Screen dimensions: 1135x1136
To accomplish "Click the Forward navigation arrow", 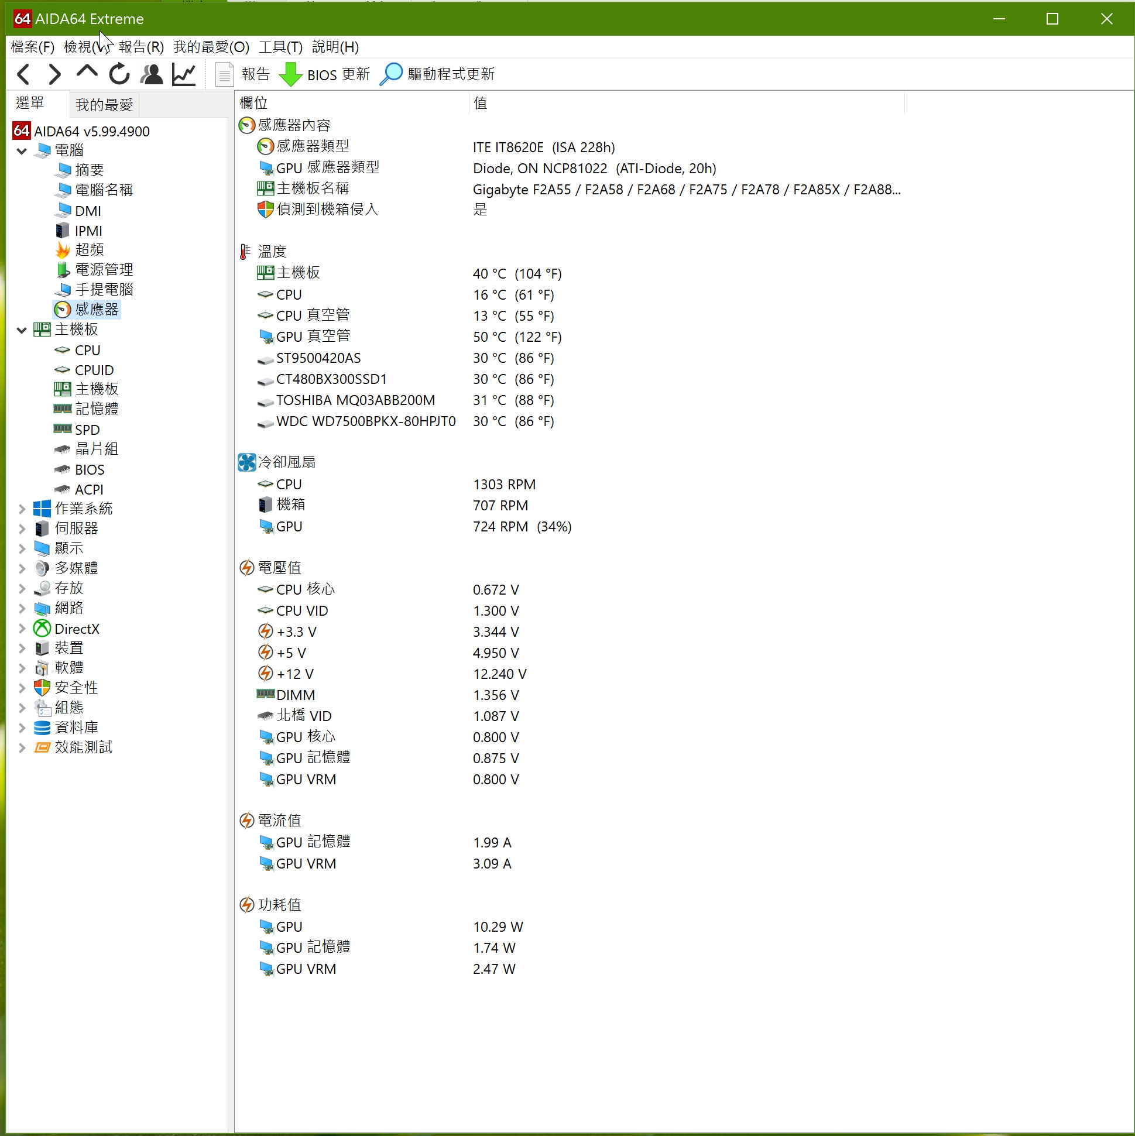I will coord(54,74).
